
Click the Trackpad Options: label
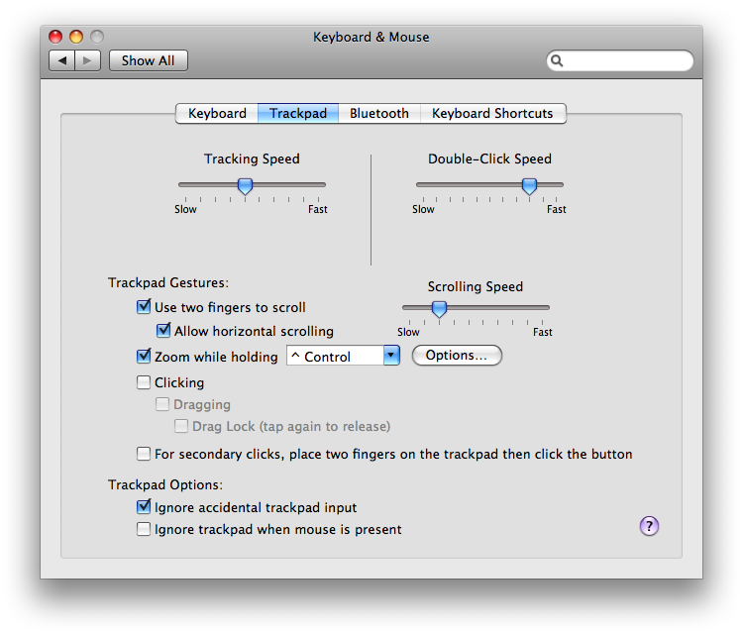pyautogui.click(x=165, y=484)
